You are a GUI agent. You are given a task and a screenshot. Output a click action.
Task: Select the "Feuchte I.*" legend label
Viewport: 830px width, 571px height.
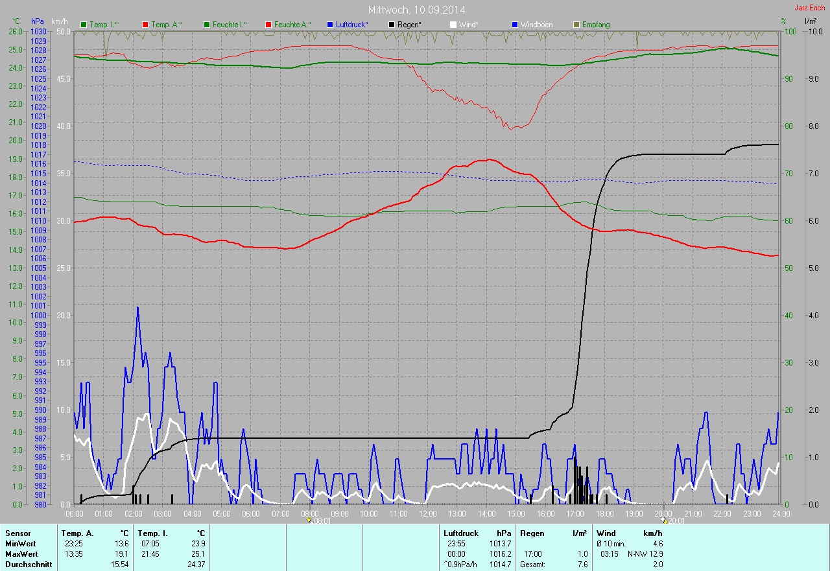click(x=230, y=25)
